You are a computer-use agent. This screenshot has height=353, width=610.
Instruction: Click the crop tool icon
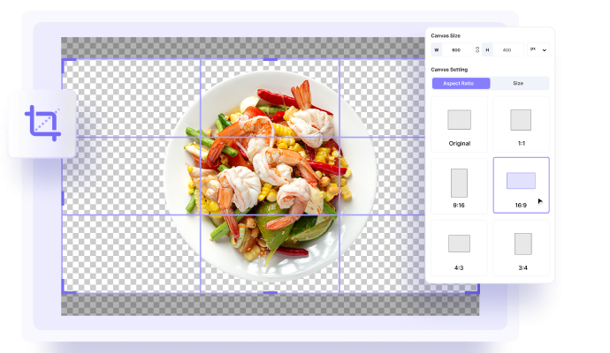point(42,124)
